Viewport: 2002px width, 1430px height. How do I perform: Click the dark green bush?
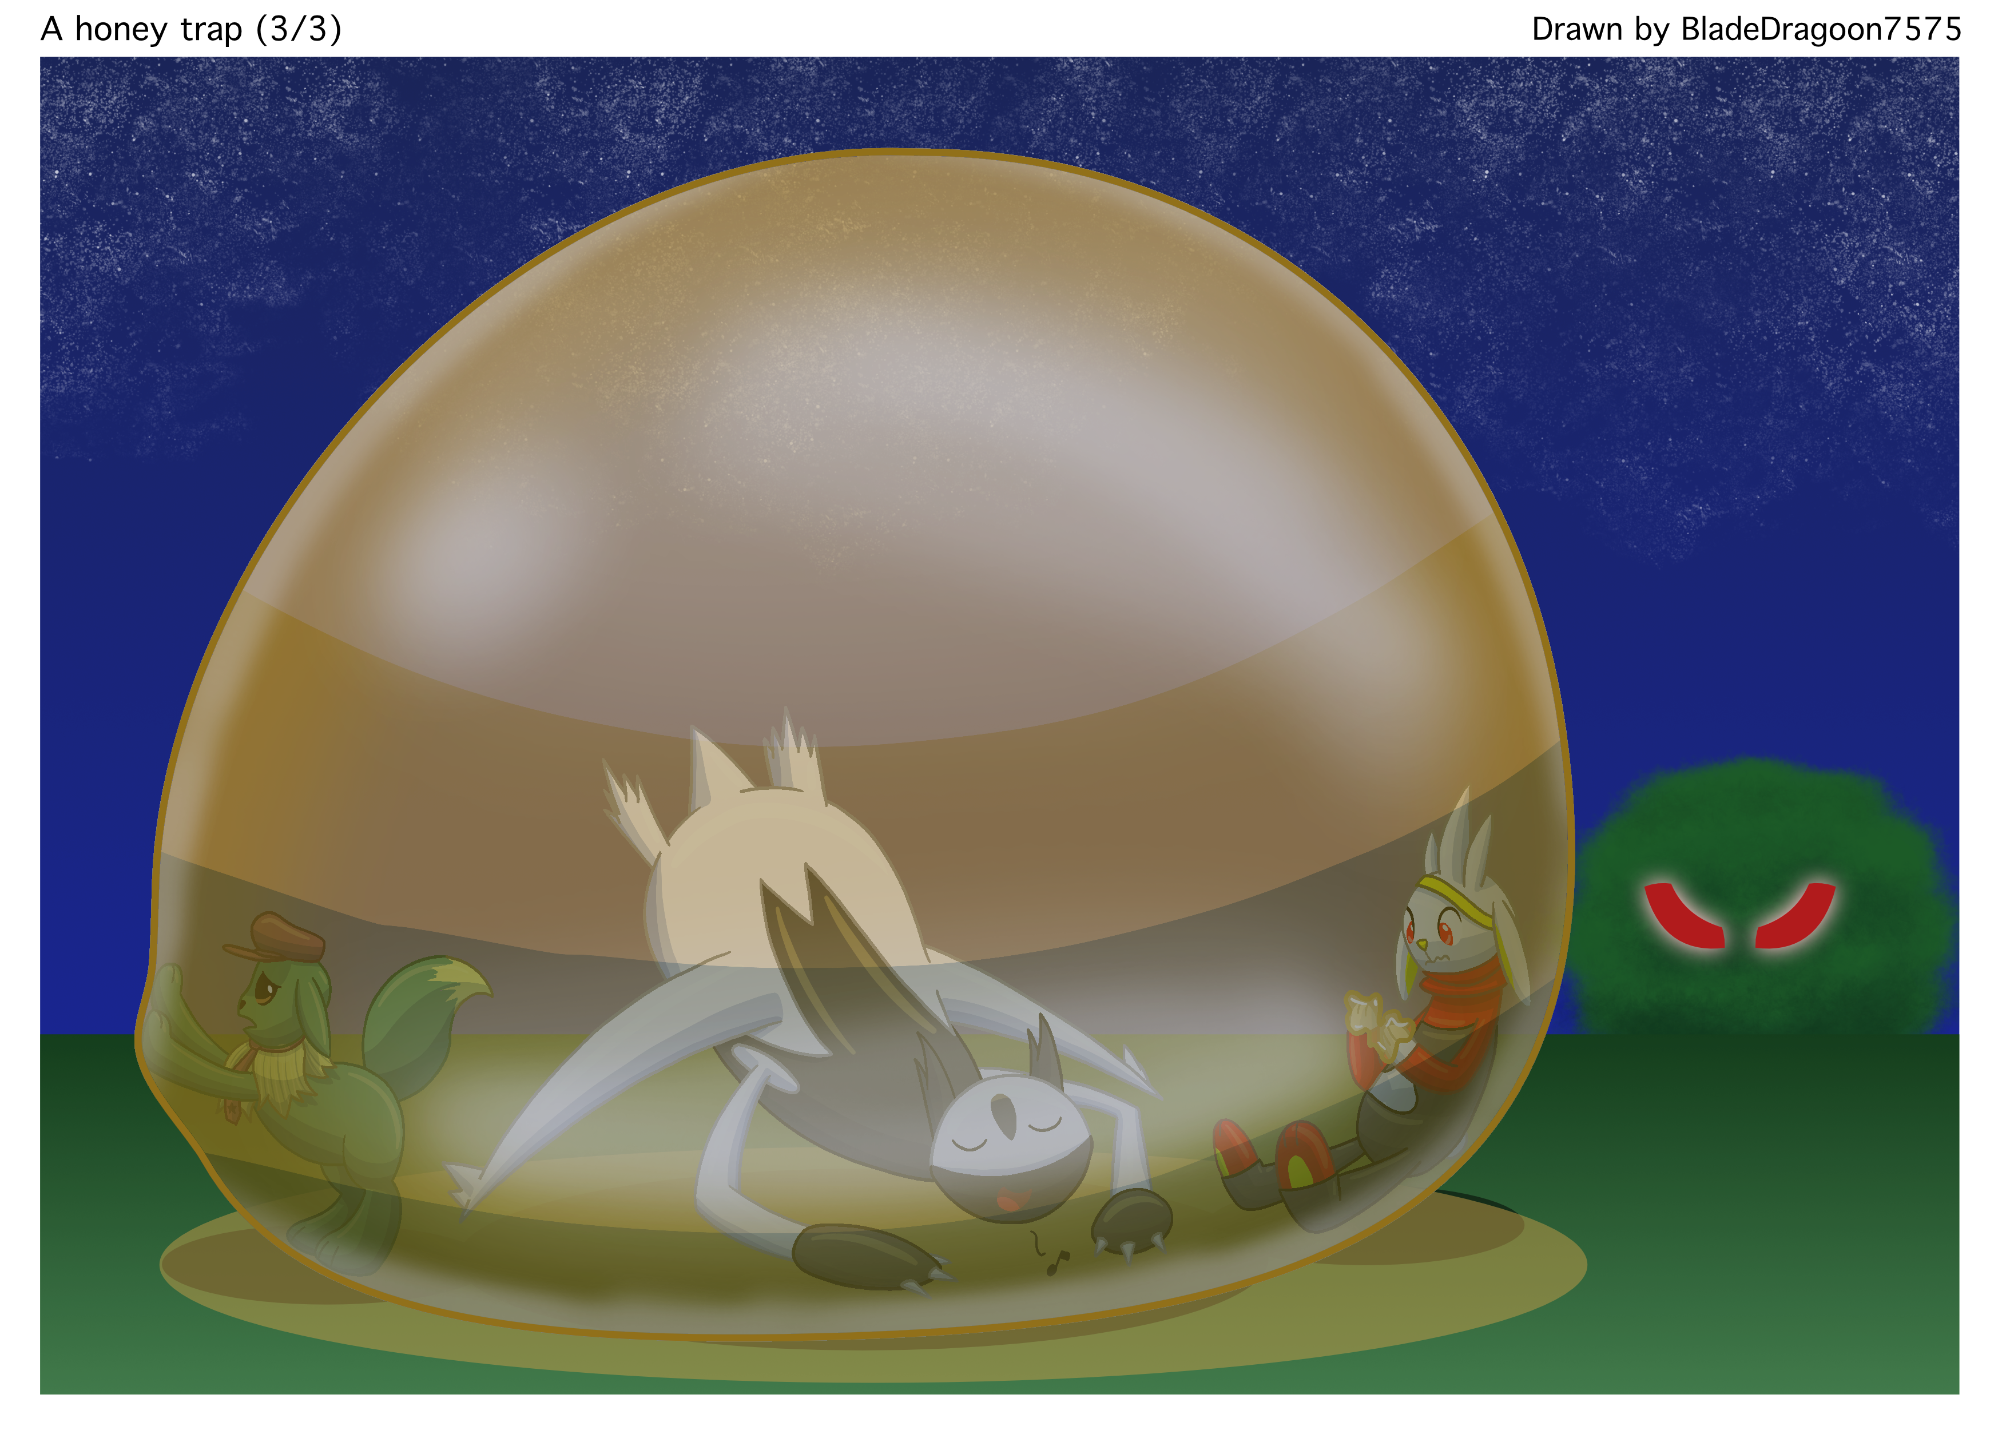coord(1761,828)
